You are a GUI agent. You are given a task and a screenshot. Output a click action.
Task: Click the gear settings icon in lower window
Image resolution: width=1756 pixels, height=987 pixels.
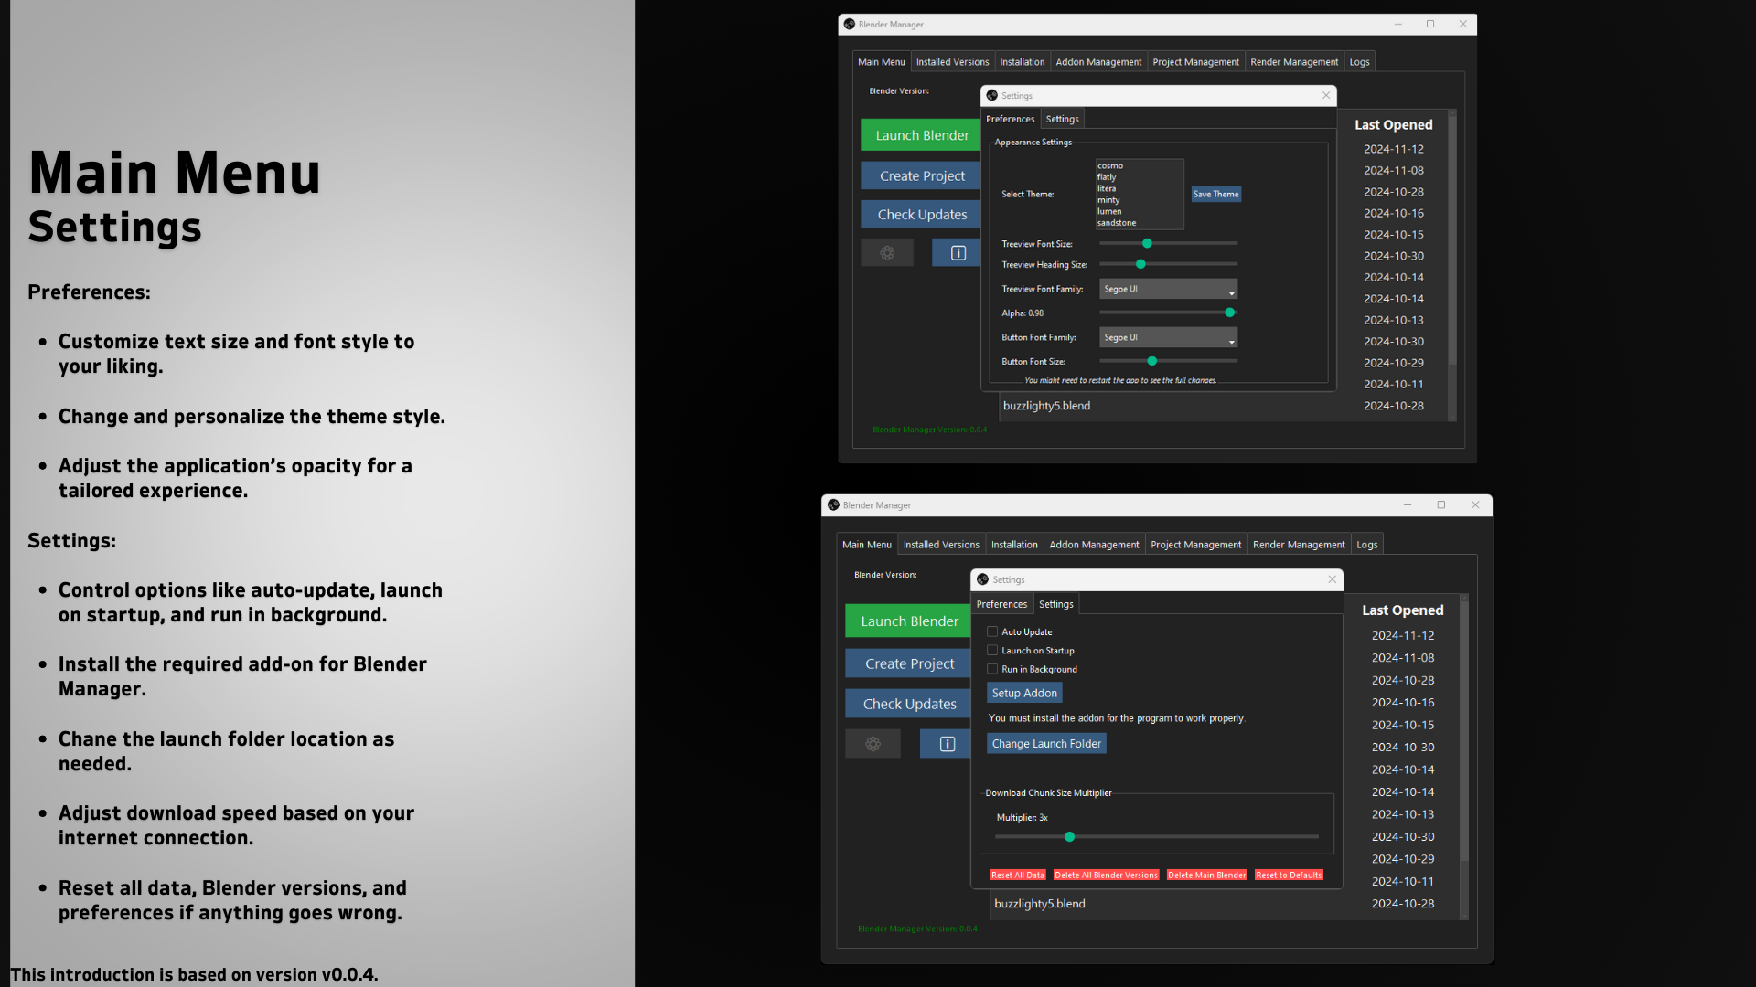pyautogui.click(x=873, y=744)
